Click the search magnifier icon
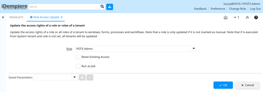 102,7
